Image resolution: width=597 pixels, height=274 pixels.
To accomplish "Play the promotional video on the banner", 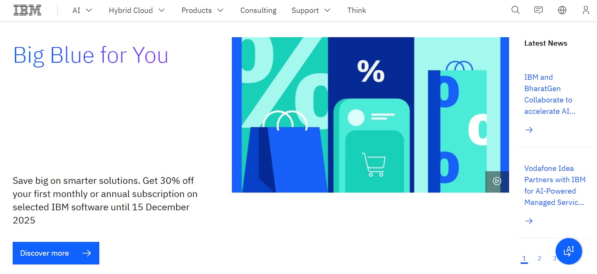I will pyautogui.click(x=497, y=182).
